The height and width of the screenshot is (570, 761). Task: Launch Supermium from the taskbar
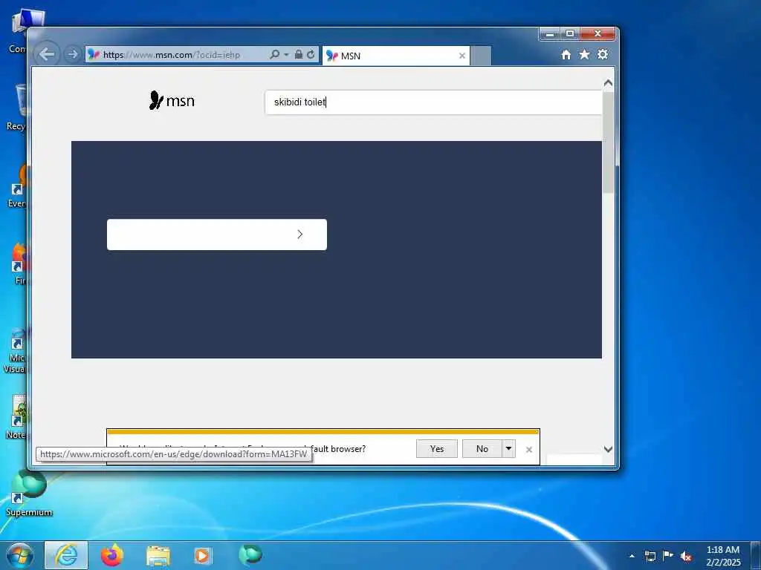[x=250, y=555]
